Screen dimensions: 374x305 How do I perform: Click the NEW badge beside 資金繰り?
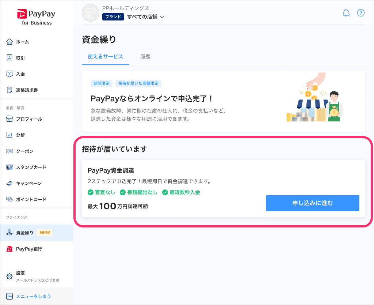pos(45,233)
